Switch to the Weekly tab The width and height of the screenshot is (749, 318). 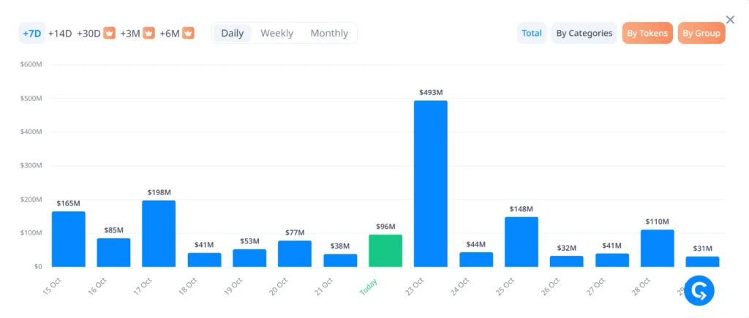(276, 33)
